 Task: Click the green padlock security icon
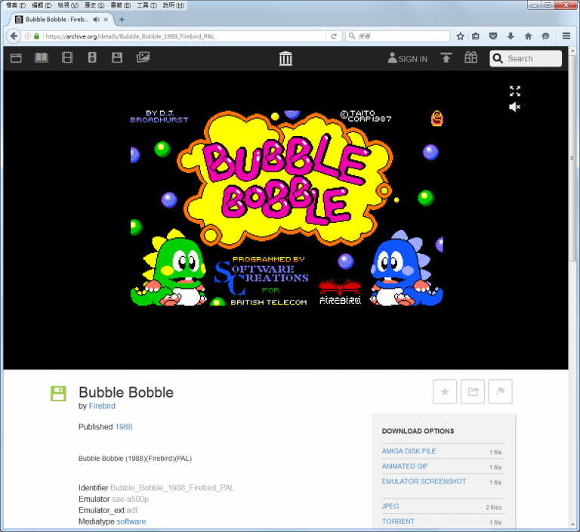coord(36,36)
